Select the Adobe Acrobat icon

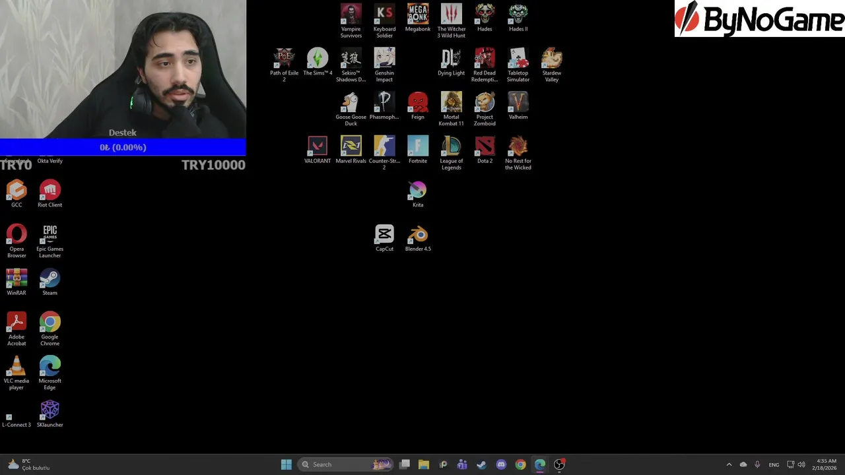click(x=17, y=329)
